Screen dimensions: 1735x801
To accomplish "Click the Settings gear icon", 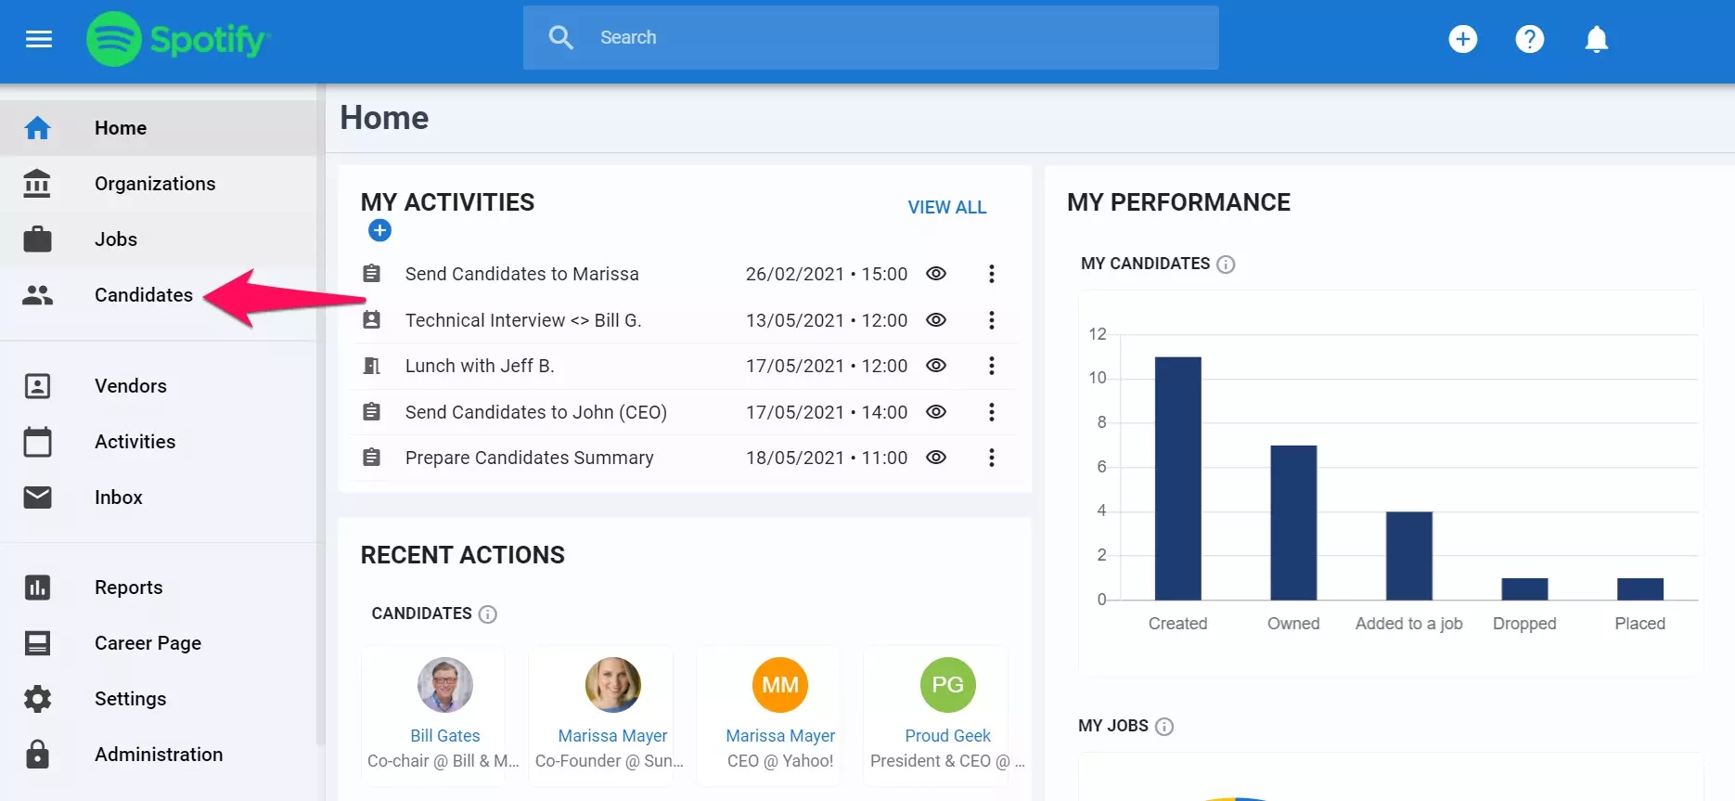I will tap(37, 699).
